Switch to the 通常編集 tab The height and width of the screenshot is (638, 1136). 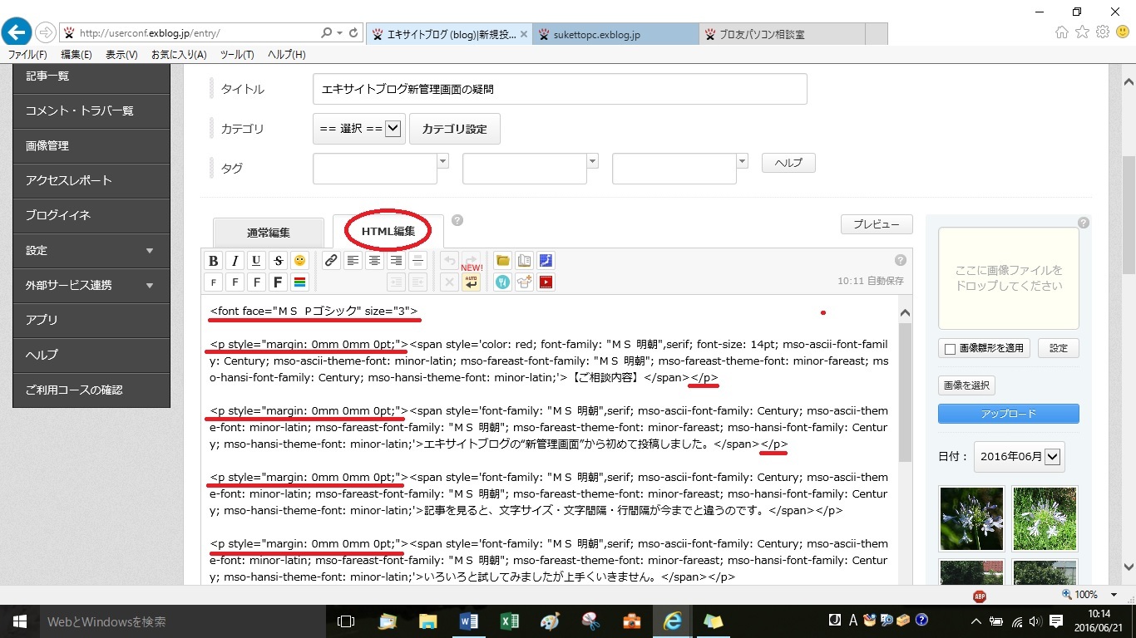[269, 233]
